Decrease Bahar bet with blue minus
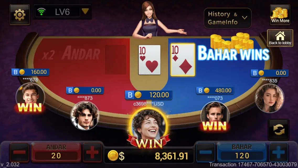Image resolution: width=298 pixels, height=168 pixels. tap(206, 152)
